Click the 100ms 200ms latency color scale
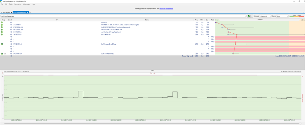Screen dimensions: 305x125 tap(297, 16)
